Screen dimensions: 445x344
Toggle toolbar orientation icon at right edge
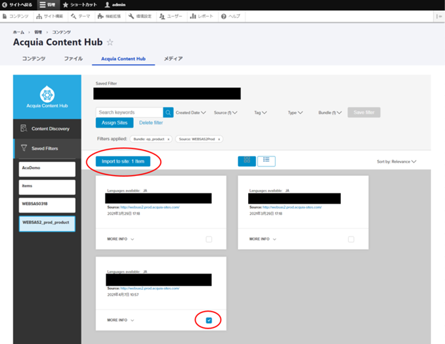pos(439,16)
